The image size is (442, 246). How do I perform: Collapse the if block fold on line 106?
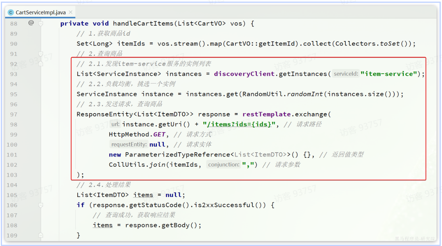coord(41,205)
